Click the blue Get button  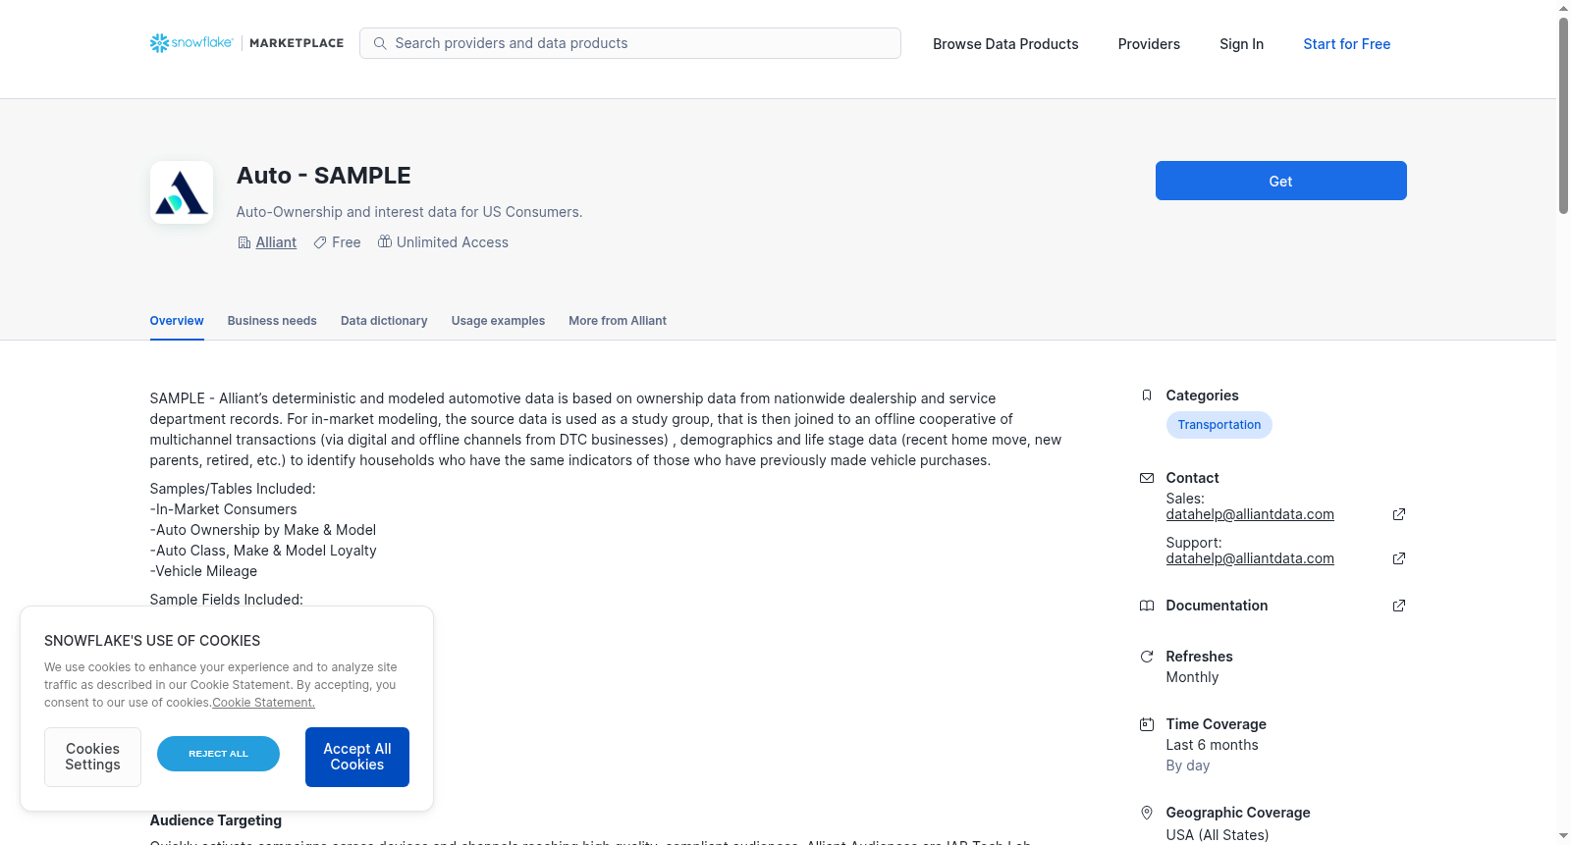(1280, 181)
